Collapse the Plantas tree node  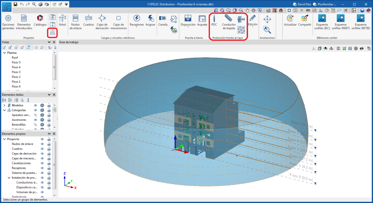(4, 53)
